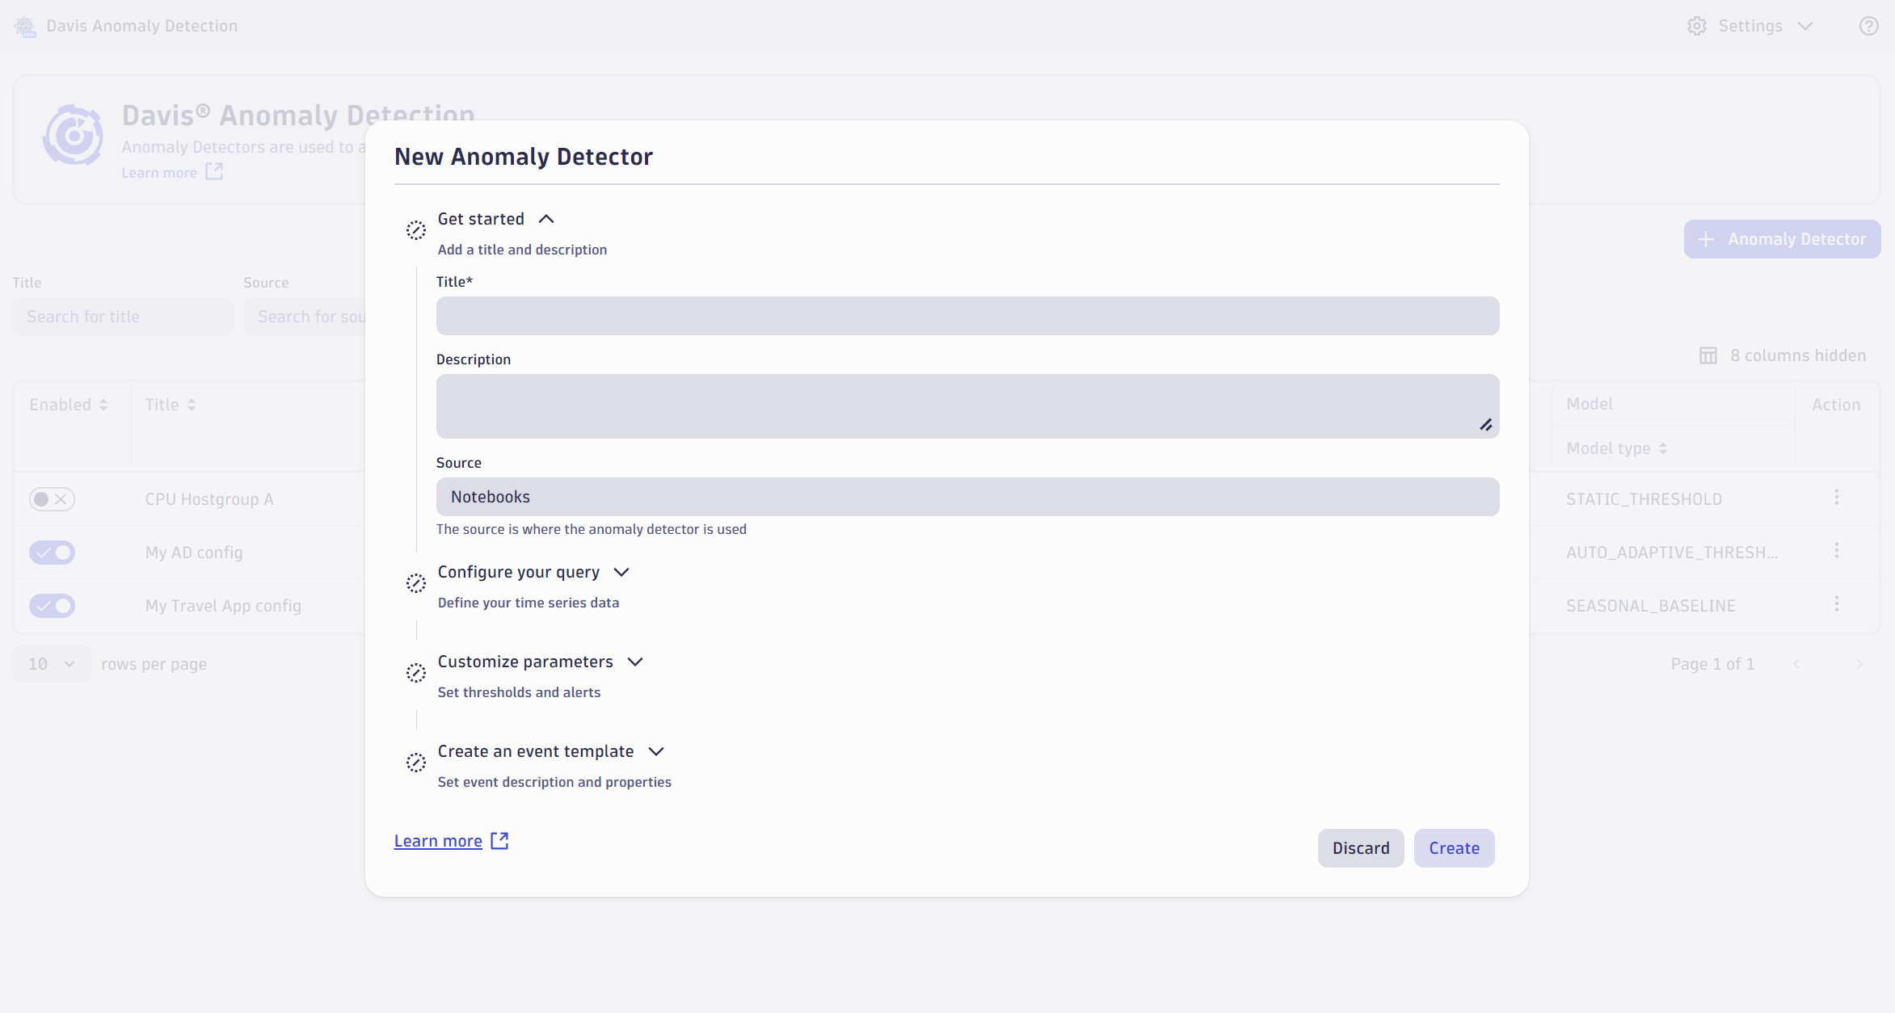Sort the table by Model type
The width and height of the screenshot is (1895, 1013).
pyautogui.click(x=1663, y=448)
